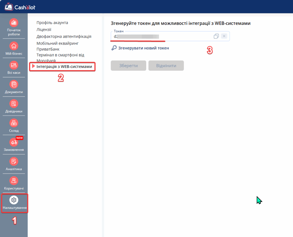
Task: Open the Початок роботи sidebar section
Action: pos(14,23)
